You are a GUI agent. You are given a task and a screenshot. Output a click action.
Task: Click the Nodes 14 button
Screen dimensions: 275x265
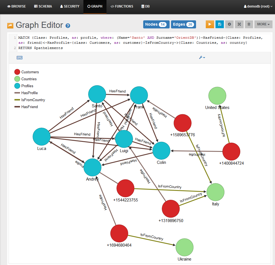156,25
